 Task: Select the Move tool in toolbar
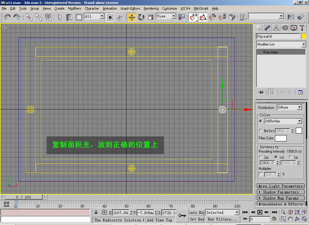tap(131, 17)
